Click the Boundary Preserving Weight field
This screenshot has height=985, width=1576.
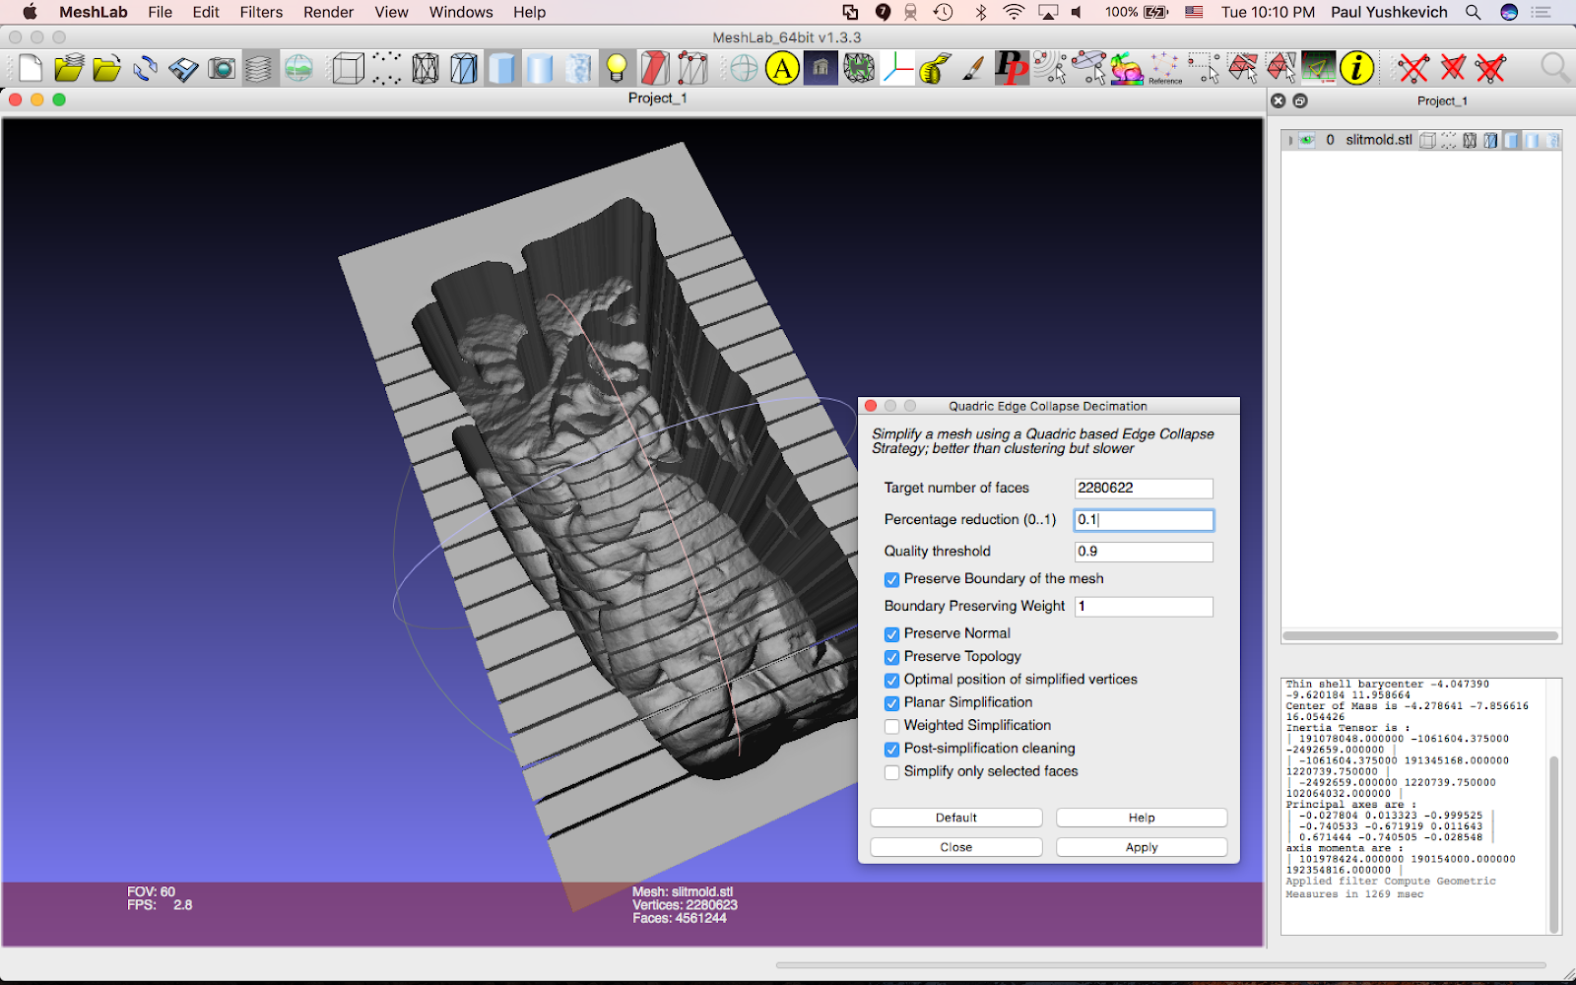1144,607
